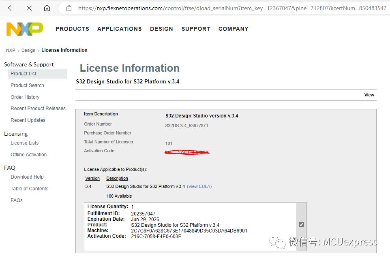Click the Licensing section heading

point(16,134)
